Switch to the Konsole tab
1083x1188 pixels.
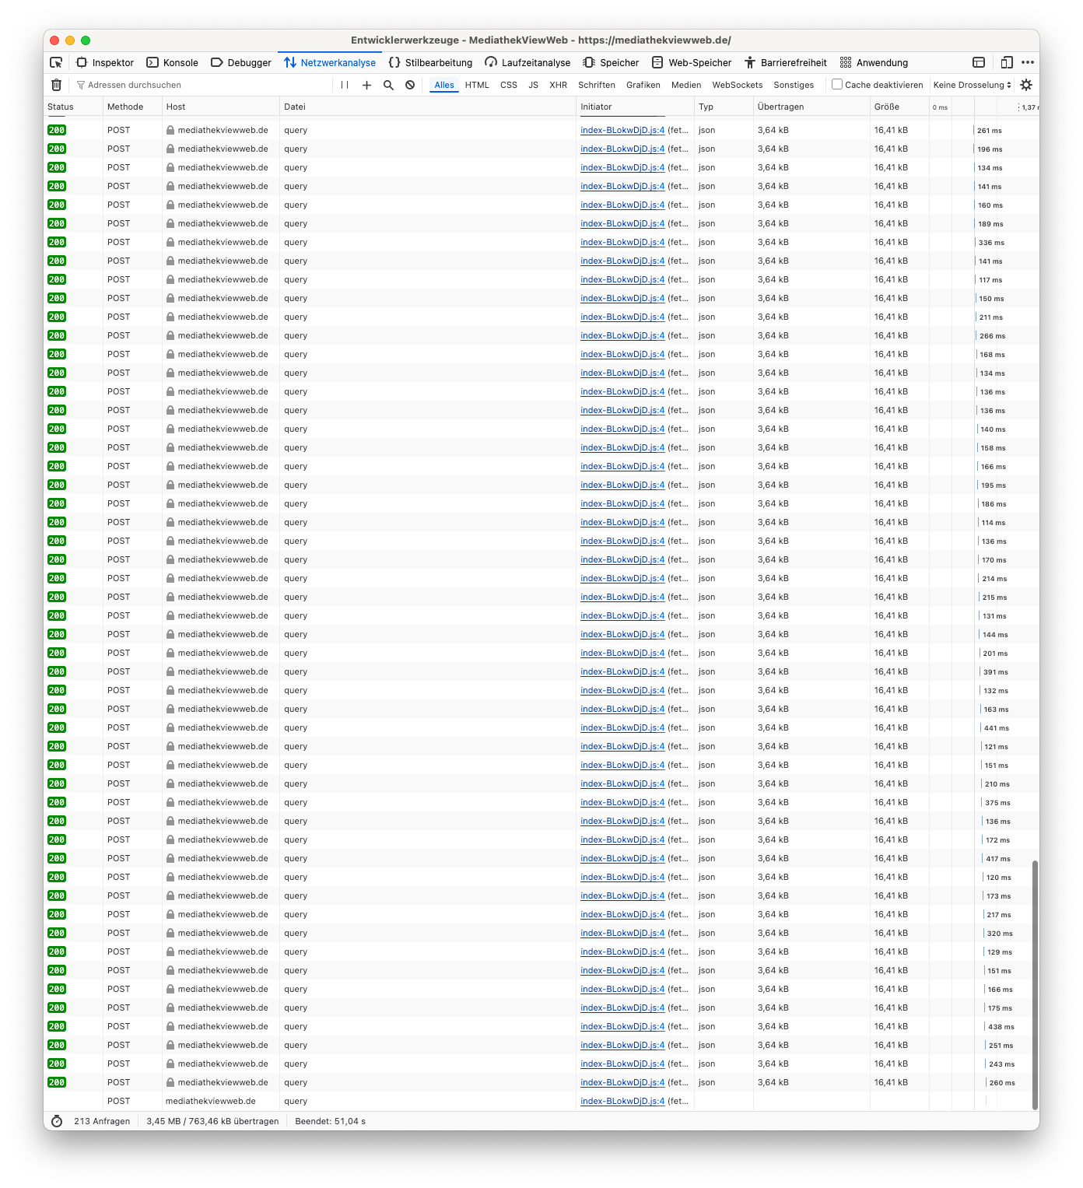173,63
